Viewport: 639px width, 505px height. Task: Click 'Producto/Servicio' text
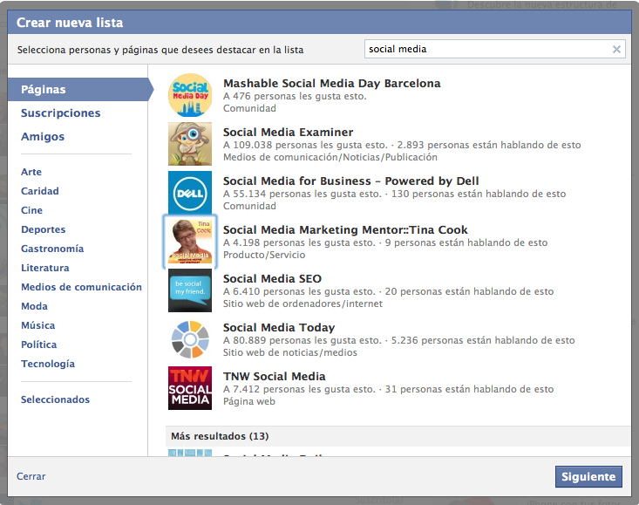pyautogui.click(x=264, y=255)
